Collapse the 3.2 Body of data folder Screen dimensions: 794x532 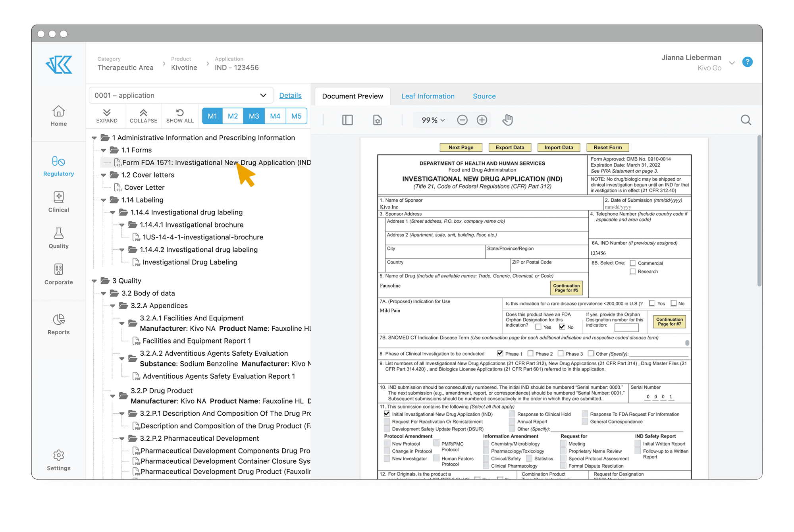[103, 293]
